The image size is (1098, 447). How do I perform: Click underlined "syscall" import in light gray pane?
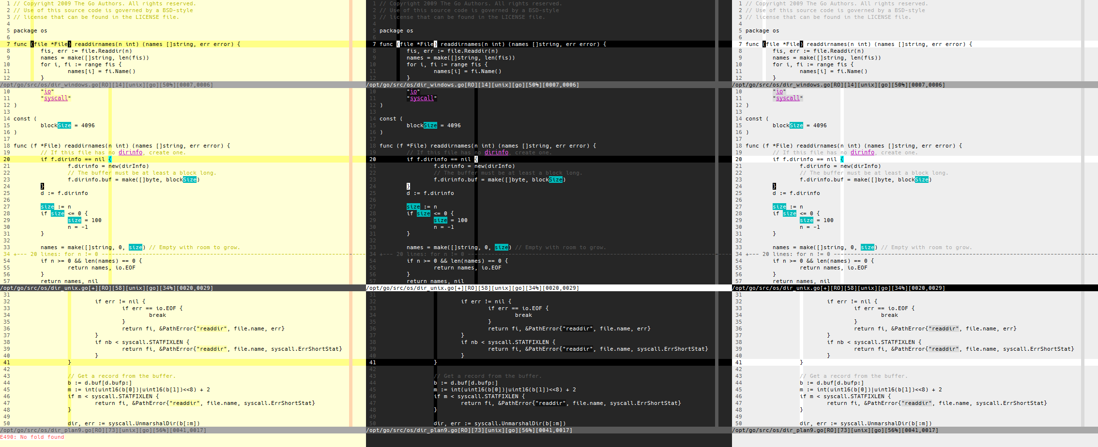point(788,98)
